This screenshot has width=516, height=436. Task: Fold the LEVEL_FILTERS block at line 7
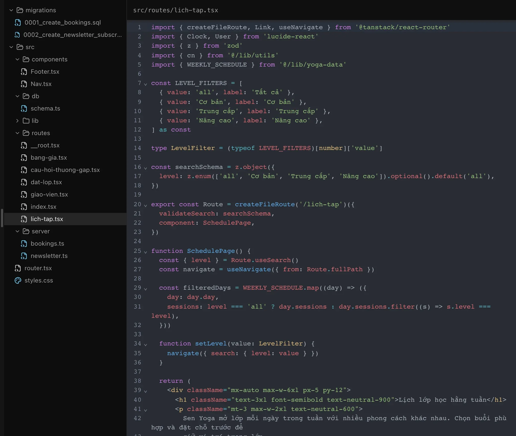point(145,84)
